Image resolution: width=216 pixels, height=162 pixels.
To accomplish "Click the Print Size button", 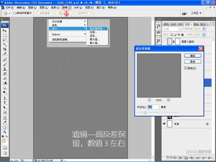I will (x=83, y=13).
